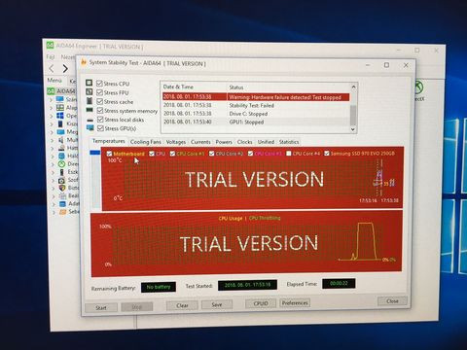
Task: Enable the CPU Core #4 temperature checkbox
Action: pos(288,154)
